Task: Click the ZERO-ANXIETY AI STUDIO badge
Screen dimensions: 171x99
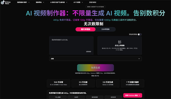Action: click(96, 7)
